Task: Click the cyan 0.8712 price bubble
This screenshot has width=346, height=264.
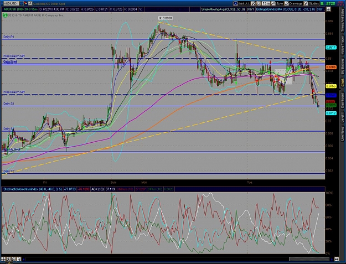Action: click(x=331, y=113)
